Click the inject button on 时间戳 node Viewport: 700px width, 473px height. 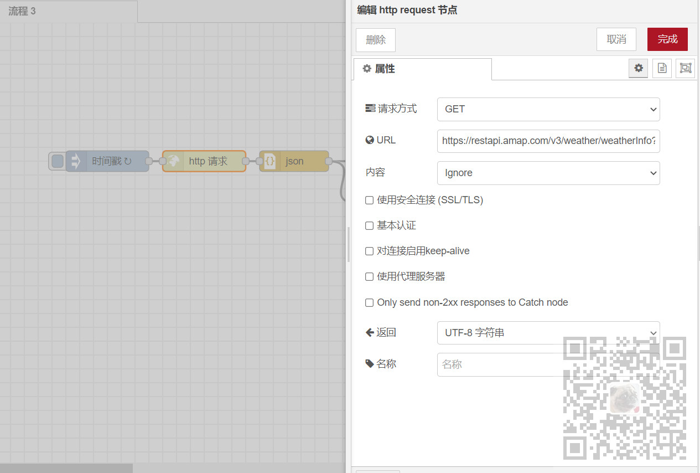[58, 161]
